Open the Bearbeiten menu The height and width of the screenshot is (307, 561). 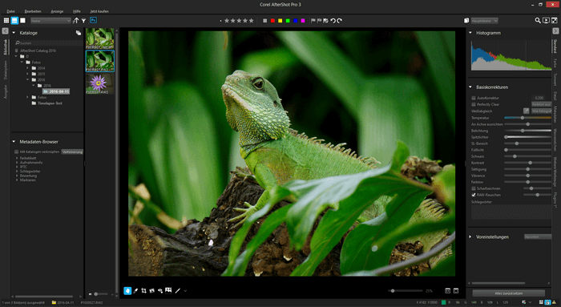(33, 11)
